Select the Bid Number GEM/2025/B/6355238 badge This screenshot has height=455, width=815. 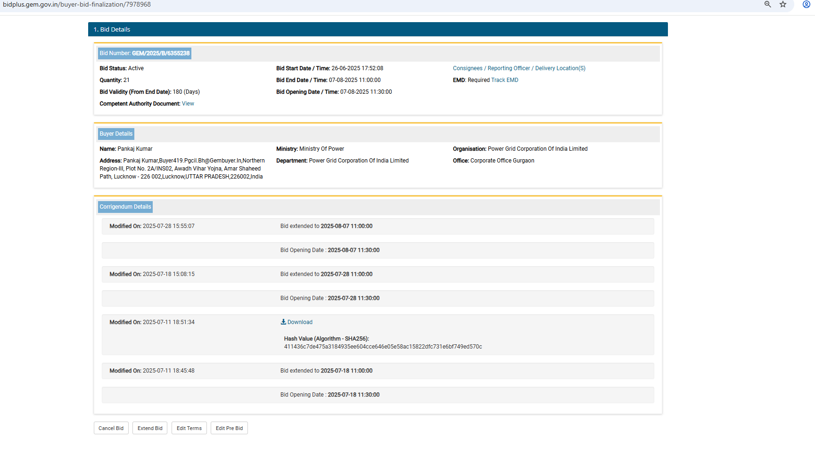coord(145,53)
